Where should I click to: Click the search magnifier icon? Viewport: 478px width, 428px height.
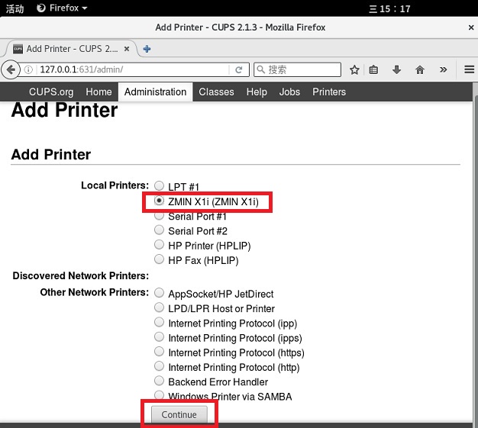[x=260, y=69]
